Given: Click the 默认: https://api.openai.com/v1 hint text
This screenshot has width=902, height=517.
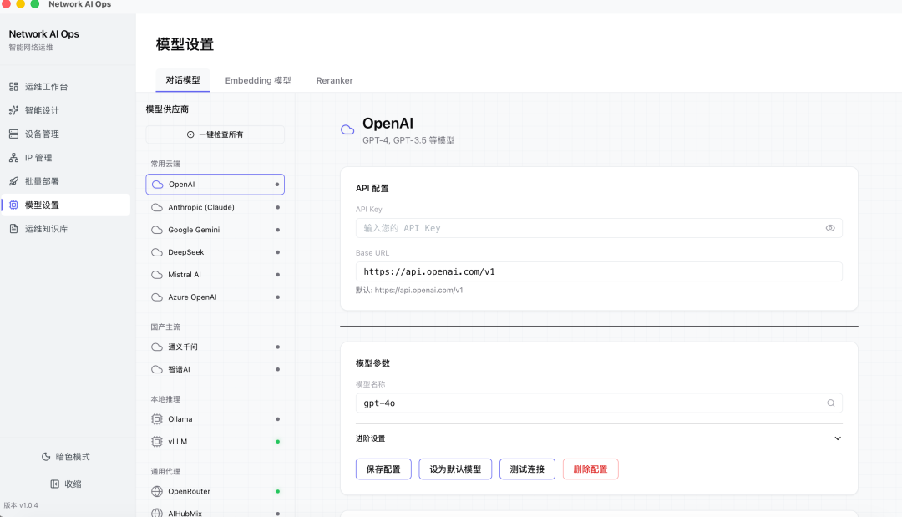Looking at the screenshot, I should tap(409, 291).
